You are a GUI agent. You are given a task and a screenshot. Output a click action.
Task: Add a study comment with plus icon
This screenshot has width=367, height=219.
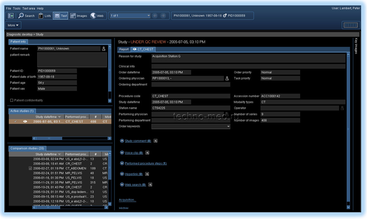click(x=155, y=141)
